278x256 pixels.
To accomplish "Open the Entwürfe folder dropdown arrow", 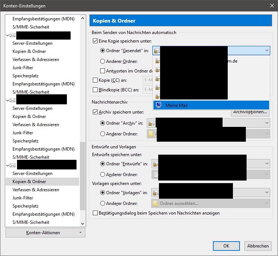I will pos(267,164).
